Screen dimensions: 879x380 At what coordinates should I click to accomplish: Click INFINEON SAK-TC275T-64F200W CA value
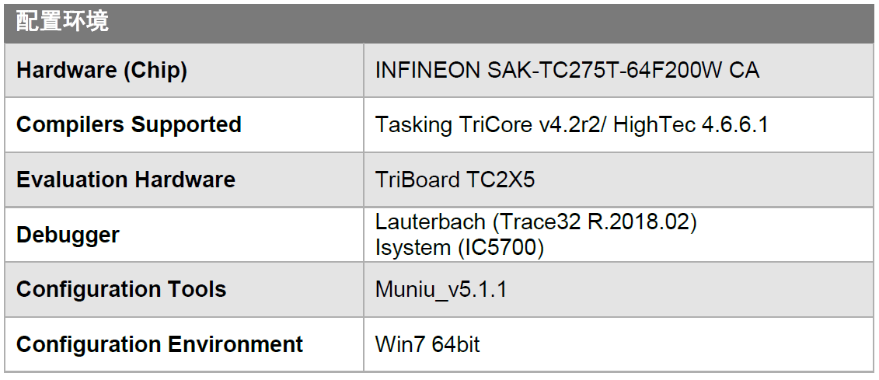(x=567, y=70)
